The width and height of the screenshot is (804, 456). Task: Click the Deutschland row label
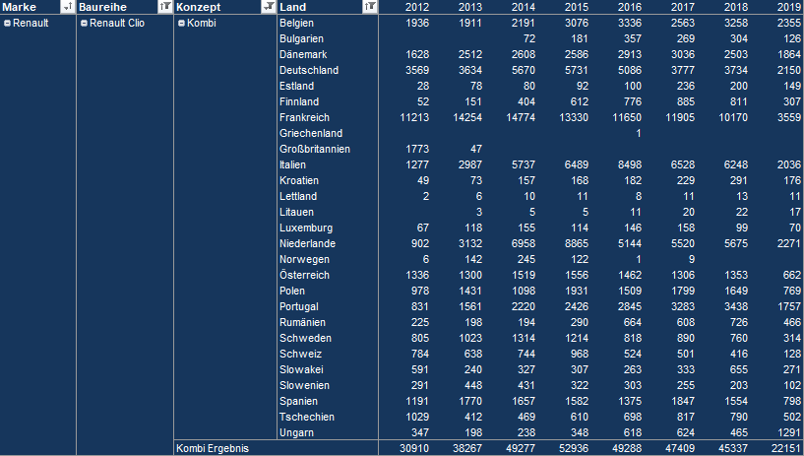point(309,70)
